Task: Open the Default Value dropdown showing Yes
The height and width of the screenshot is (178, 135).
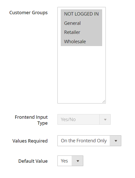Action: click(x=70, y=161)
